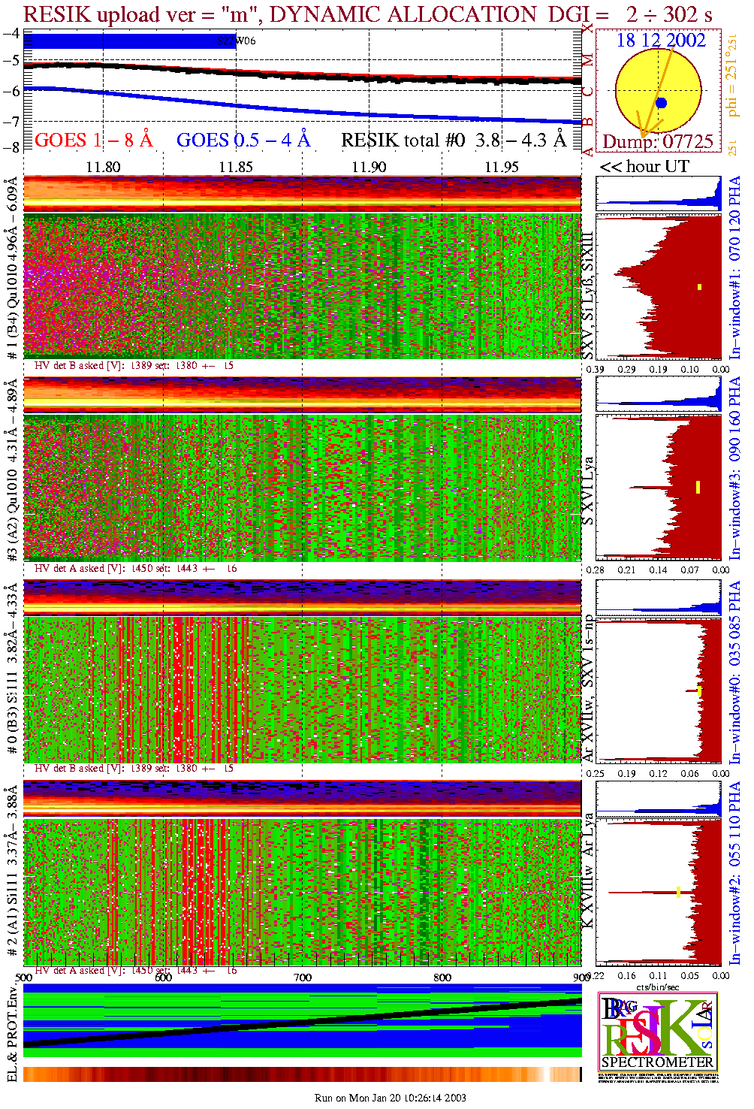Select the yellow solar disk diagram
Viewport: 754px width, 1109px height.
pyautogui.click(x=659, y=90)
